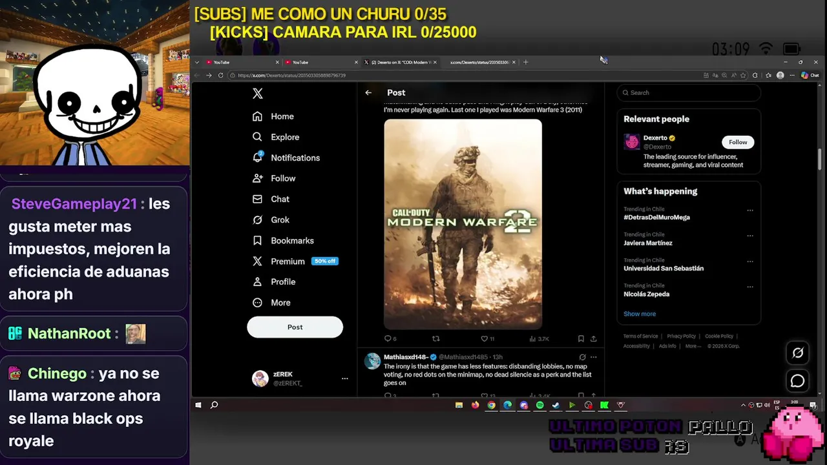Open Bookmarks in the X sidebar
The width and height of the screenshot is (827, 465).
coord(283,240)
